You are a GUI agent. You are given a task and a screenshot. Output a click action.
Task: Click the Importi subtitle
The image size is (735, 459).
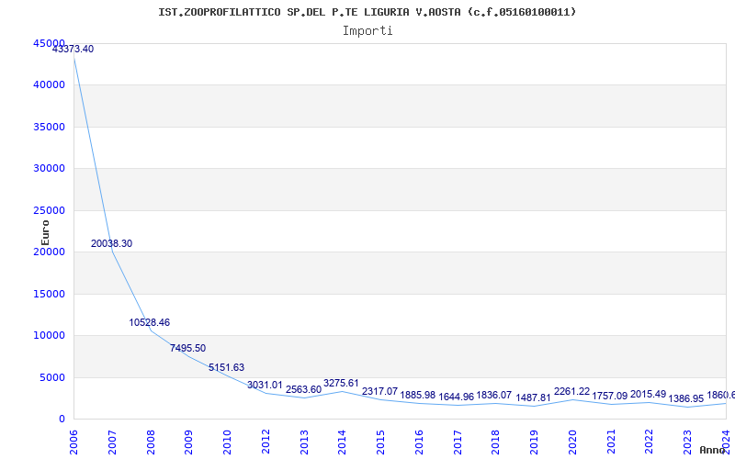tap(367, 31)
